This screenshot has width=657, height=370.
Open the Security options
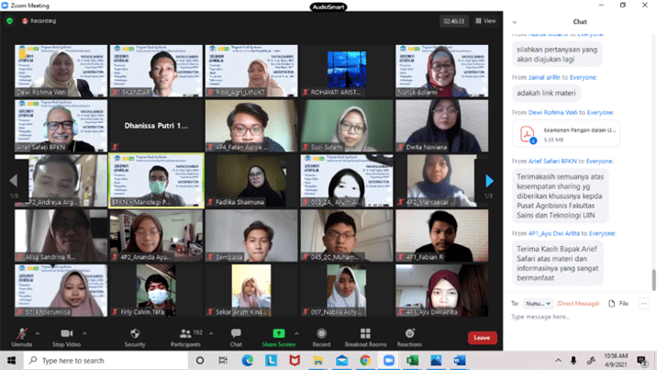point(135,335)
